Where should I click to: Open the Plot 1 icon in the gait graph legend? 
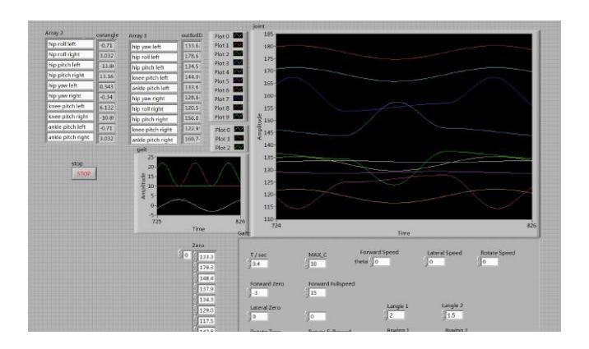239,138
